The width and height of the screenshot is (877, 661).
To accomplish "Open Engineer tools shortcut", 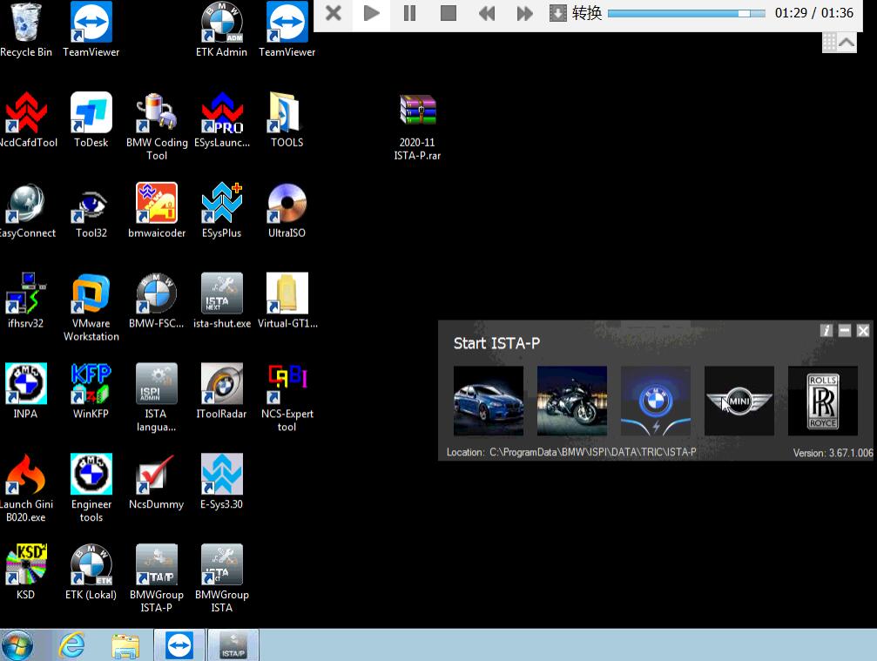I will click(x=91, y=489).
